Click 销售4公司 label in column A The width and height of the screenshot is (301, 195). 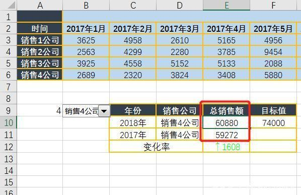[40, 75]
